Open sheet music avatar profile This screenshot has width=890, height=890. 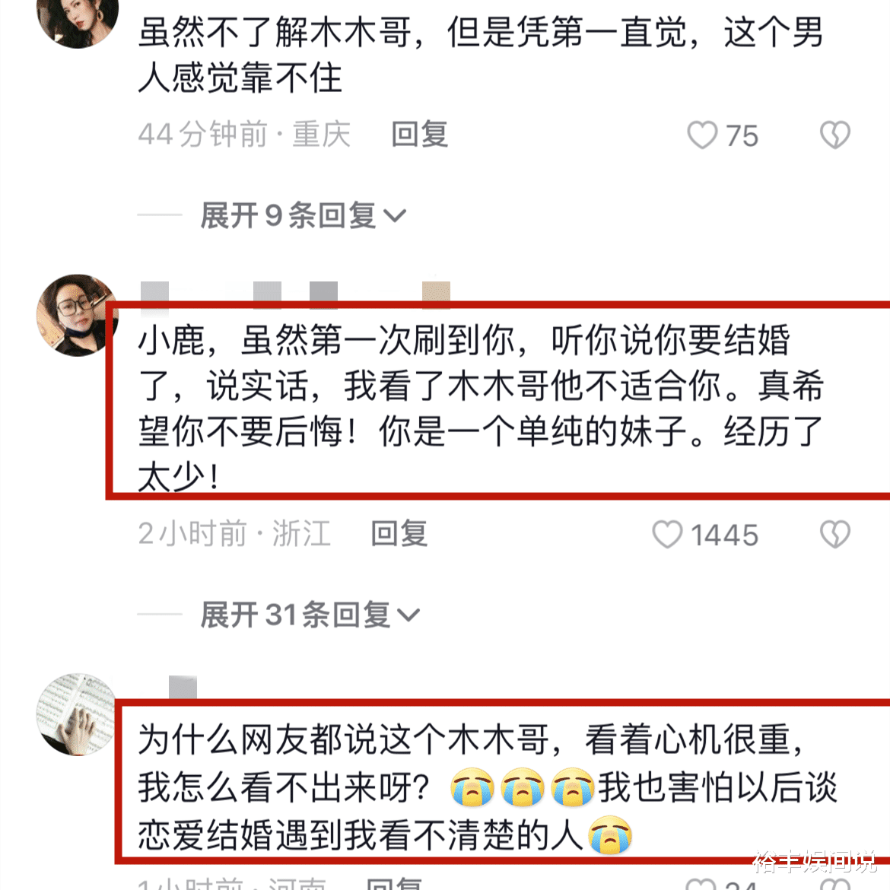pos(78,714)
